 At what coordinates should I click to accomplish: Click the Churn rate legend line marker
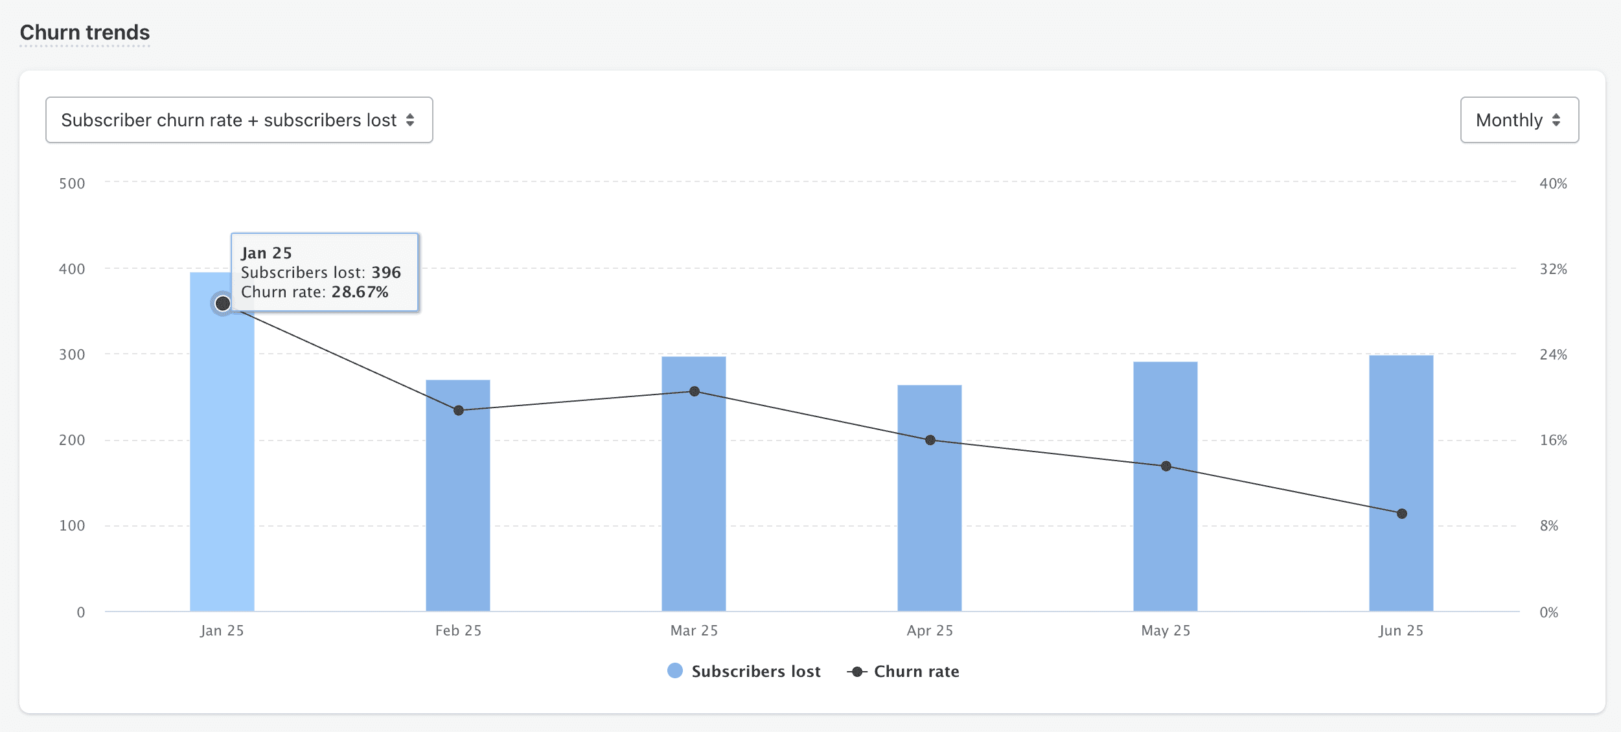[x=856, y=672]
